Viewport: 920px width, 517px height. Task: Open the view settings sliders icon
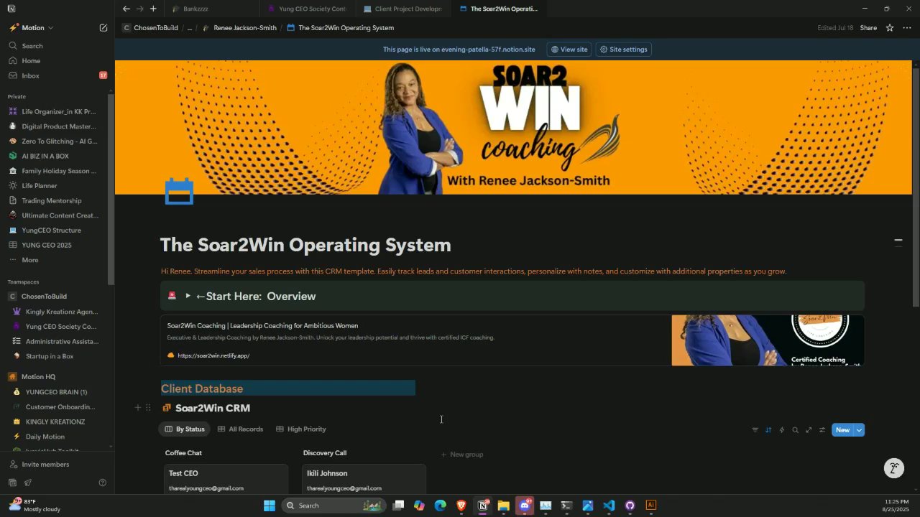pyautogui.click(x=822, y=430)
